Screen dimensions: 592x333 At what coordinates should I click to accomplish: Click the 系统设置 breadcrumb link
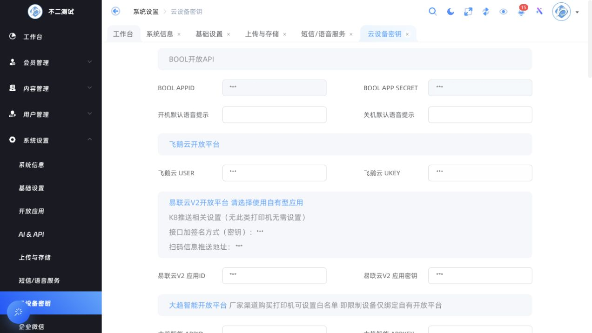(x=146, y=12)
